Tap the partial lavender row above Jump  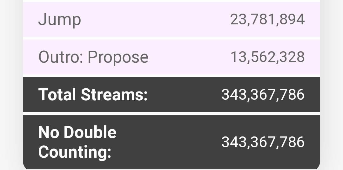[171, 1]
